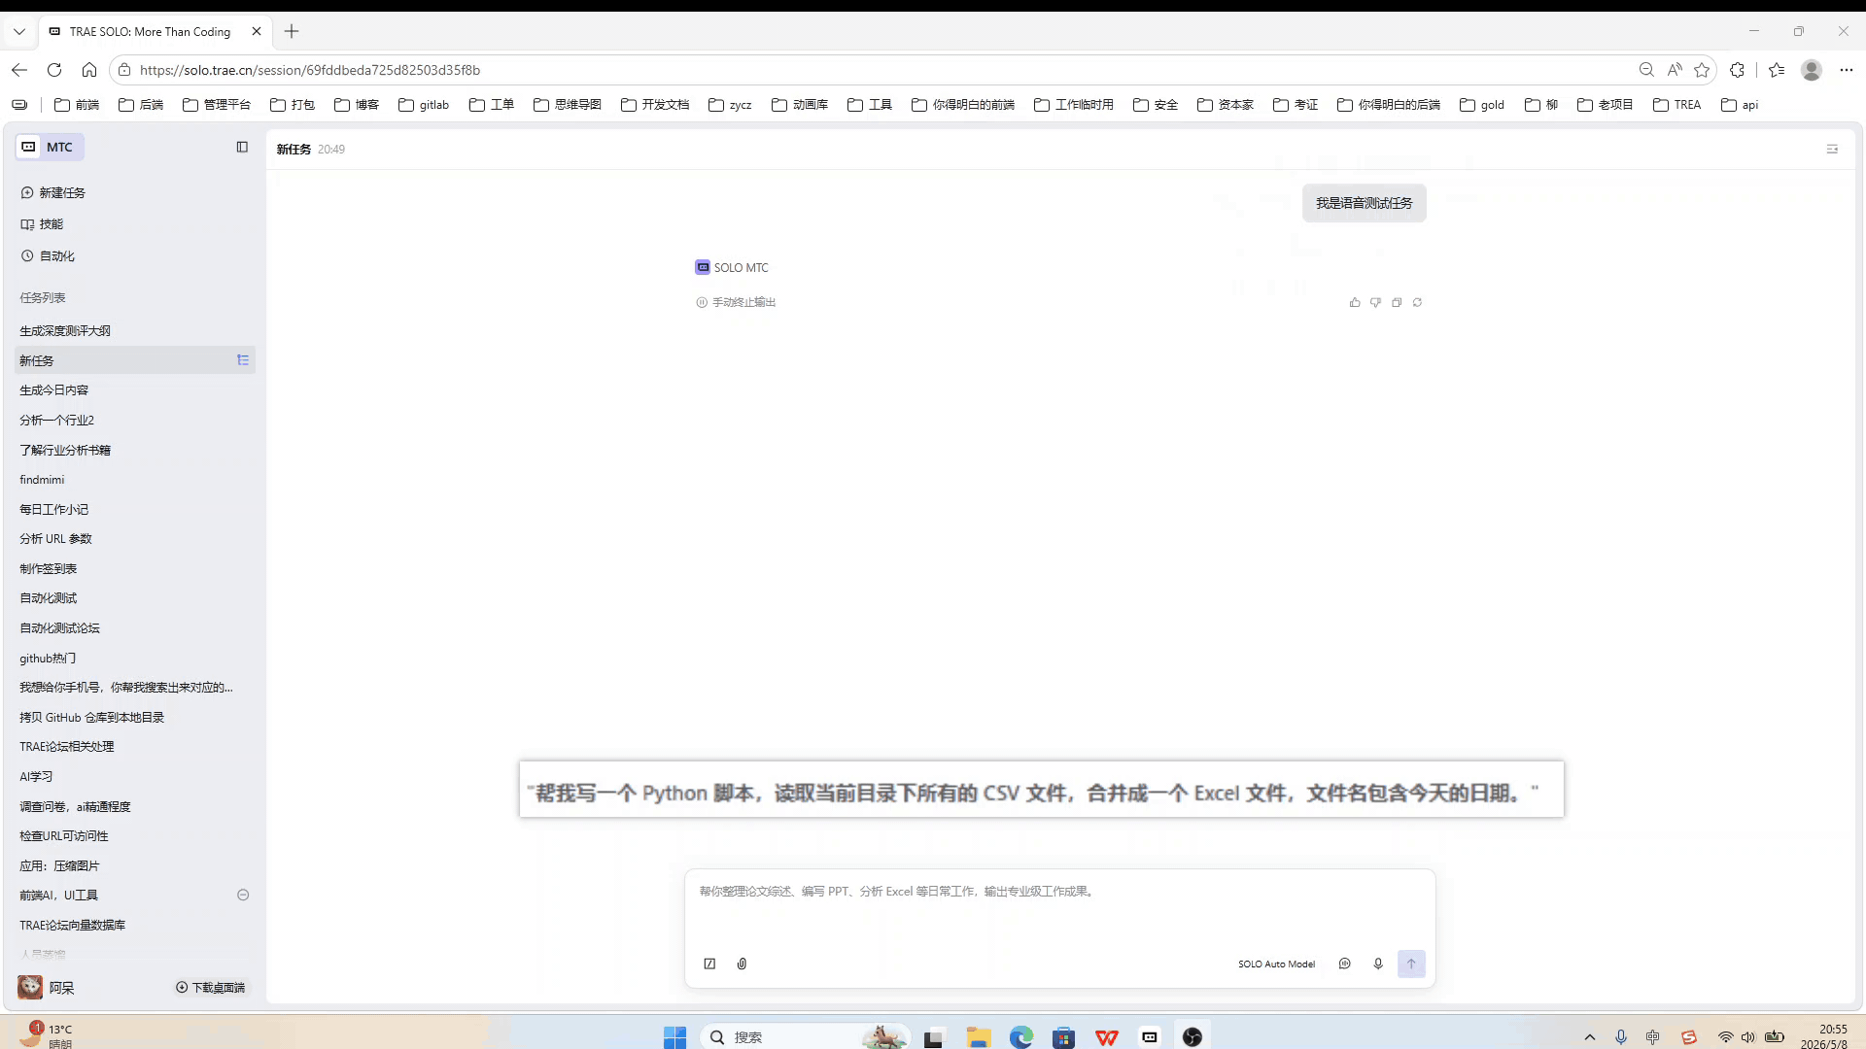Image resolution: width=1866 pixels, height=1049 pixels.
Task: Copy the SOLO MTC response
Action: (x=1397, y=302)
